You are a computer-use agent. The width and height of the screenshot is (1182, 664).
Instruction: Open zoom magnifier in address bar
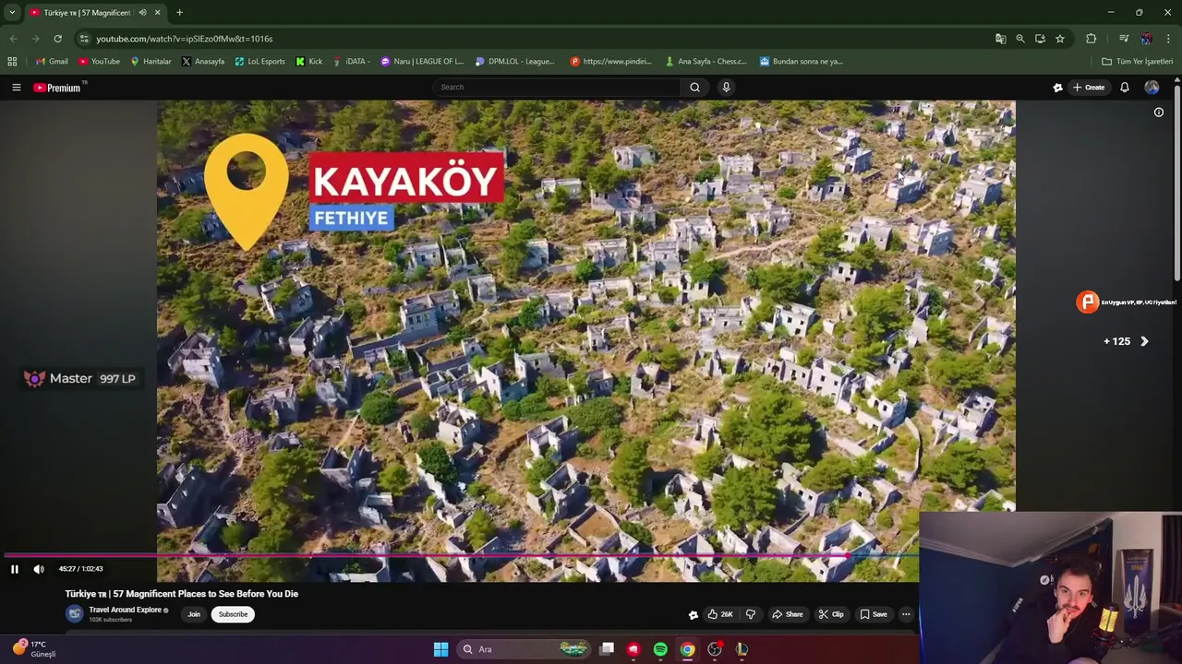[1020, 39]
